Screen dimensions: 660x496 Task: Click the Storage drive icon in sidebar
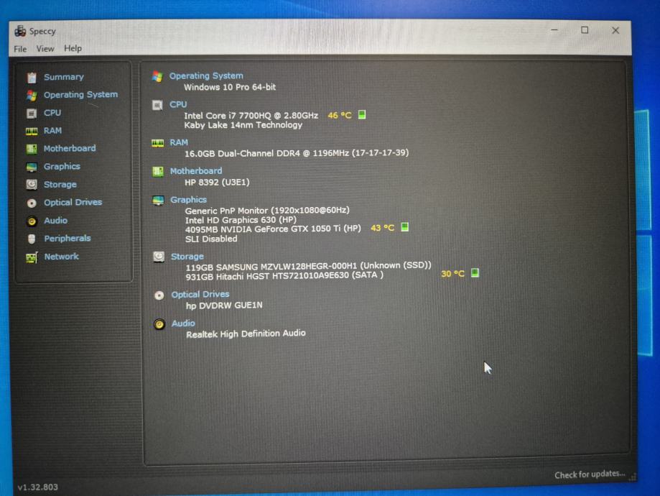(32, 185)
